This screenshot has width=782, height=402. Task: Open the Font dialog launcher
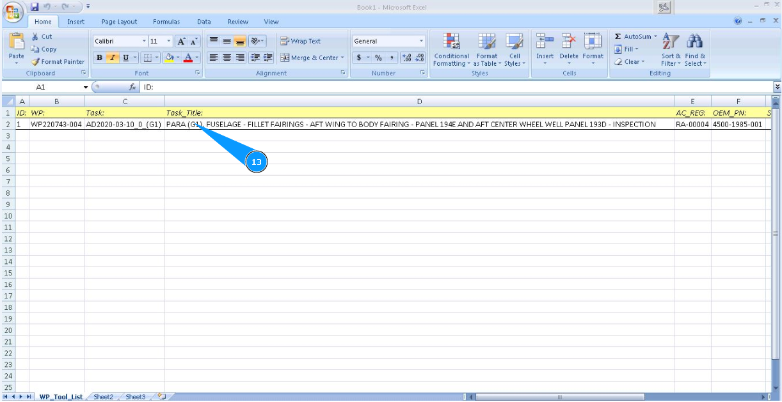click(198, 73)
